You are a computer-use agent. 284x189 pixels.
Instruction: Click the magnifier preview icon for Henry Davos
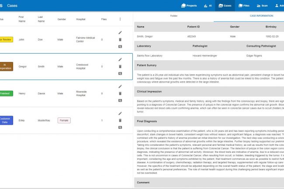tap(120, 100)
